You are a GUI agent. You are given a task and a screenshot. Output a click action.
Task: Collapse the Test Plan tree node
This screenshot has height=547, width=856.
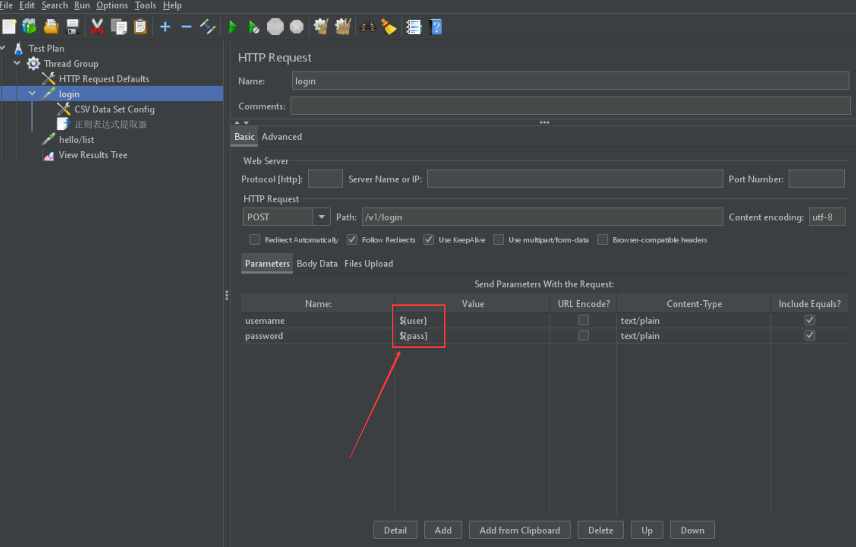tap(3, 48)
